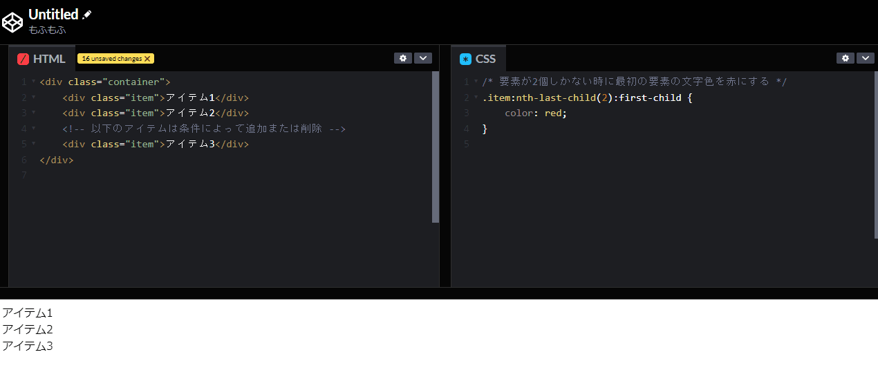
Task: Click the HTML editor vertical scrollbar
Action: click(x=436, y=147)
